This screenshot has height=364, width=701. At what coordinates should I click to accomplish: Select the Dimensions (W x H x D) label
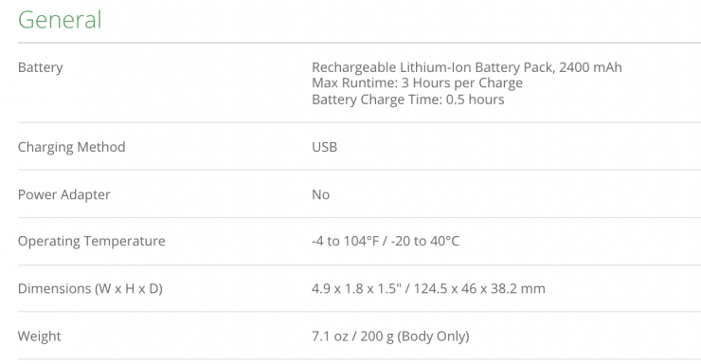[x=90, y=288]
